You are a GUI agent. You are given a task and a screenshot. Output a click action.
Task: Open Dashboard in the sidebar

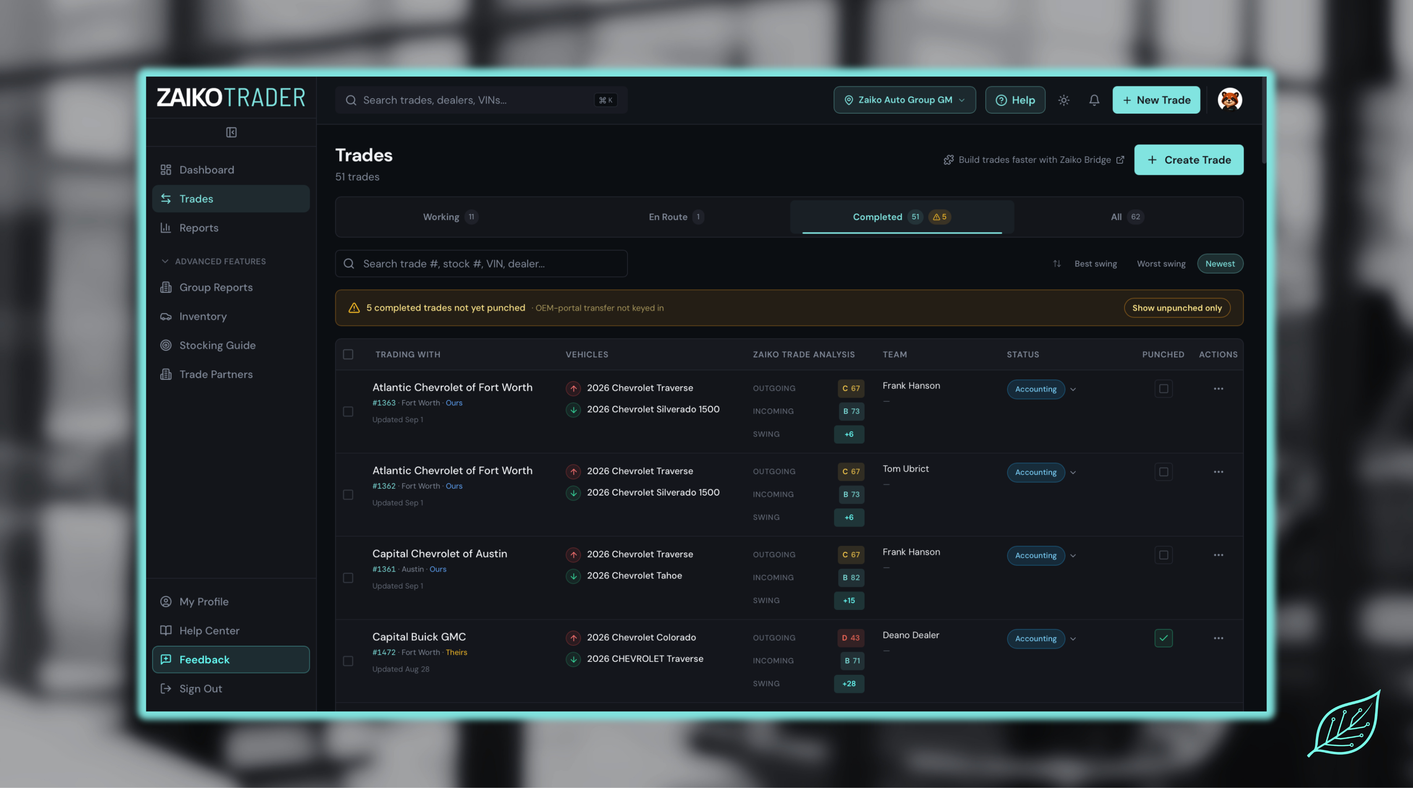point(231,170)
